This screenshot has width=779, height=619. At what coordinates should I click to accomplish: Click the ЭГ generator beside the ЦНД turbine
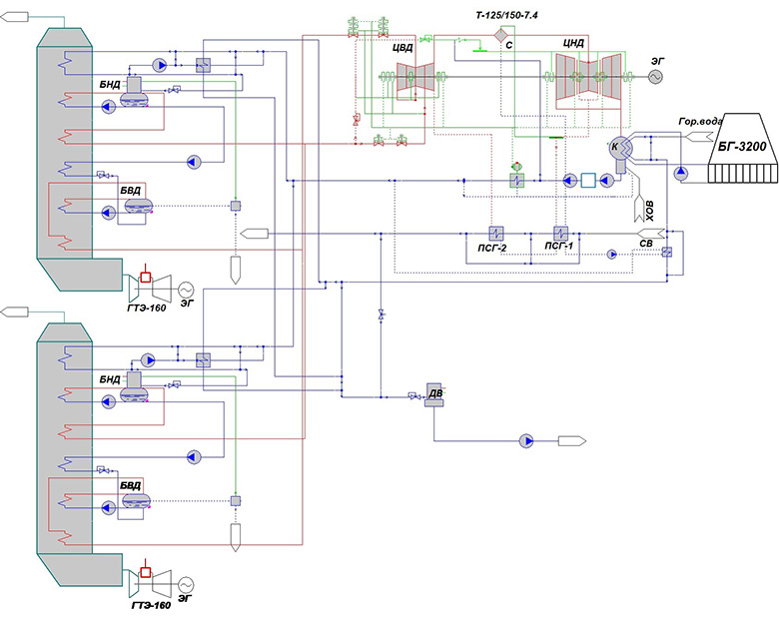point(657,77)
